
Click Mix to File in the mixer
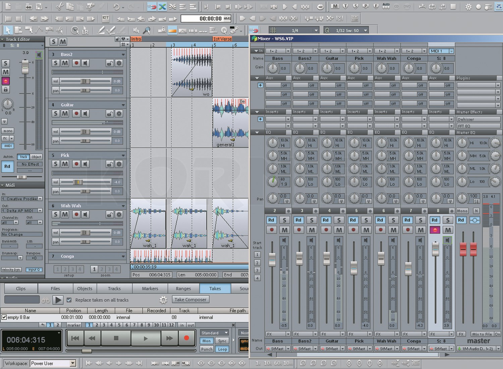tap(482, 334)
